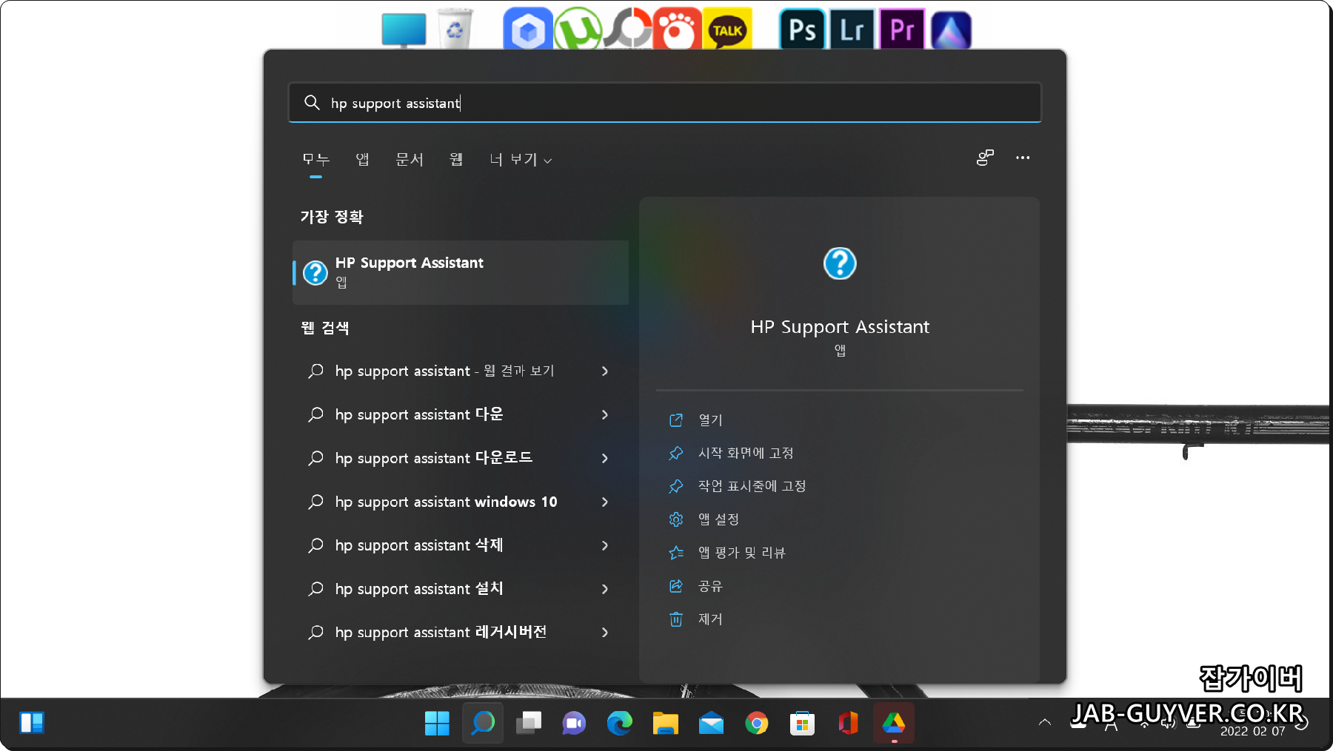Switch to the 앱 search tab

(362, 159)
